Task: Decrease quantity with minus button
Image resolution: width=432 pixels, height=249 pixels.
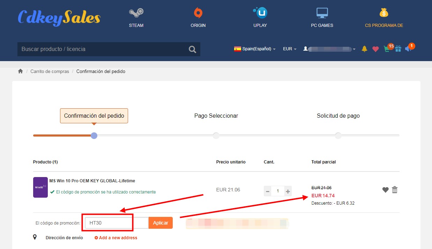Action: click(268, 191)
